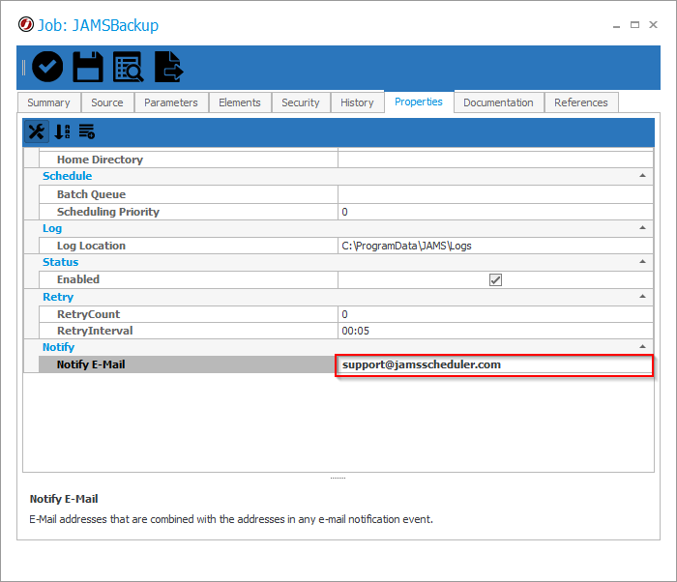Click the Save and Close checkmark icon
Viewport: 677px width, 582px height.
tap(47, 67)
